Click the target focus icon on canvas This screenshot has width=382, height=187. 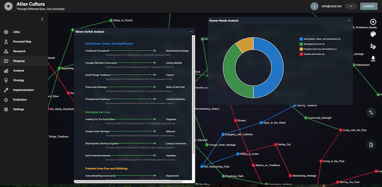click(373, 22)
